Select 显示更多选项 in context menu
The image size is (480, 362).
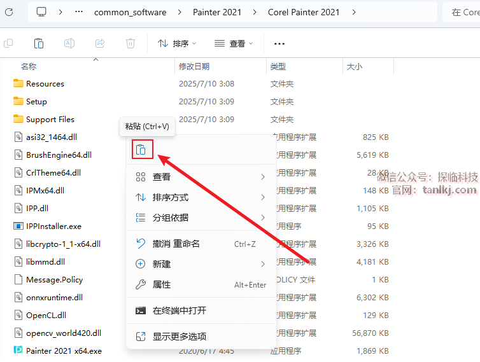(x=179, y=336)
